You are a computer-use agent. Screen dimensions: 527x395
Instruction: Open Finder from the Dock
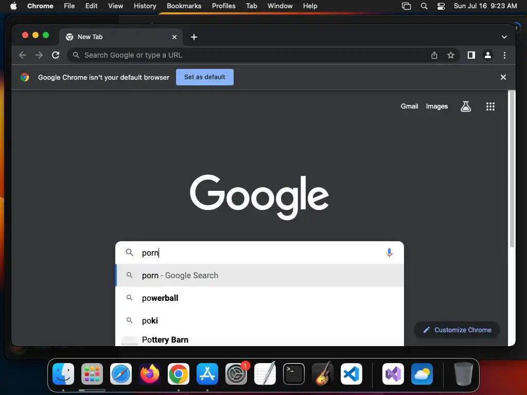click(x=63, y=374)
